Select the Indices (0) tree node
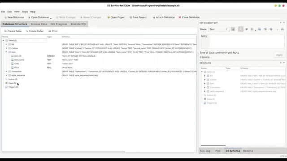This screenshot has height=161, width=287. click(x=13, y=79)
